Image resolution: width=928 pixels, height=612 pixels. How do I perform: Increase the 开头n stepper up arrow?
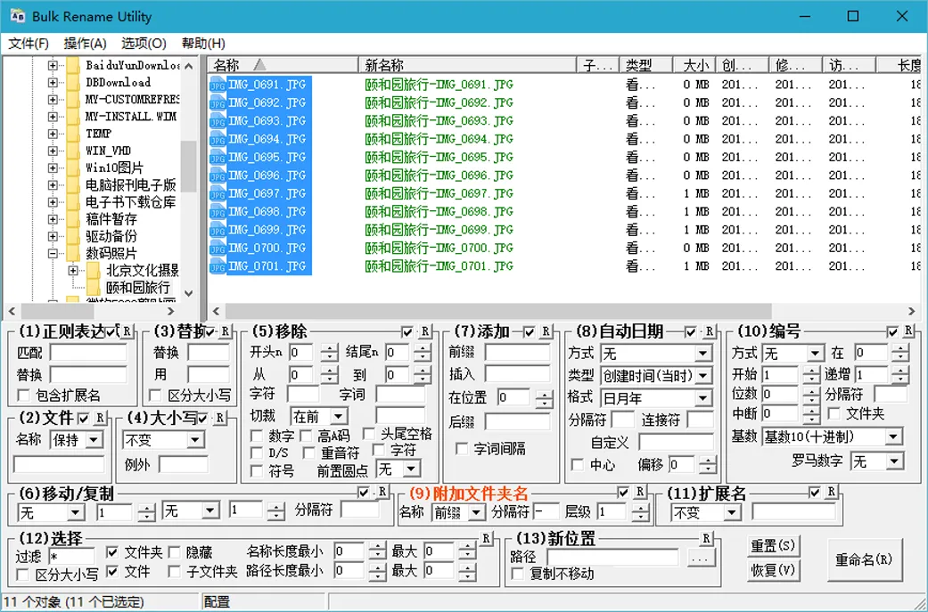[329, 348]
